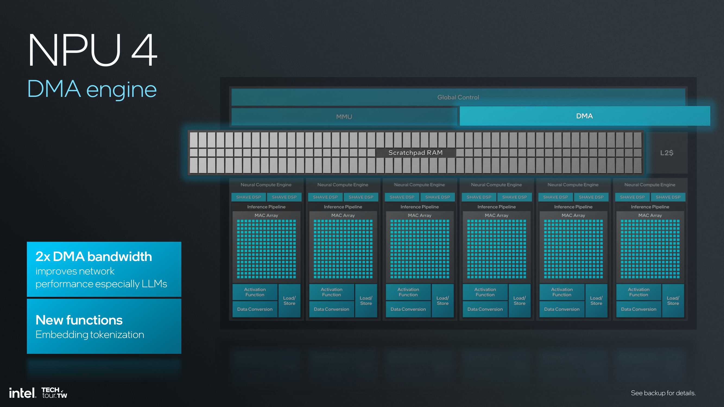Click the Global Control bar
Screen dimensions: 724x407
pos(458,97)
